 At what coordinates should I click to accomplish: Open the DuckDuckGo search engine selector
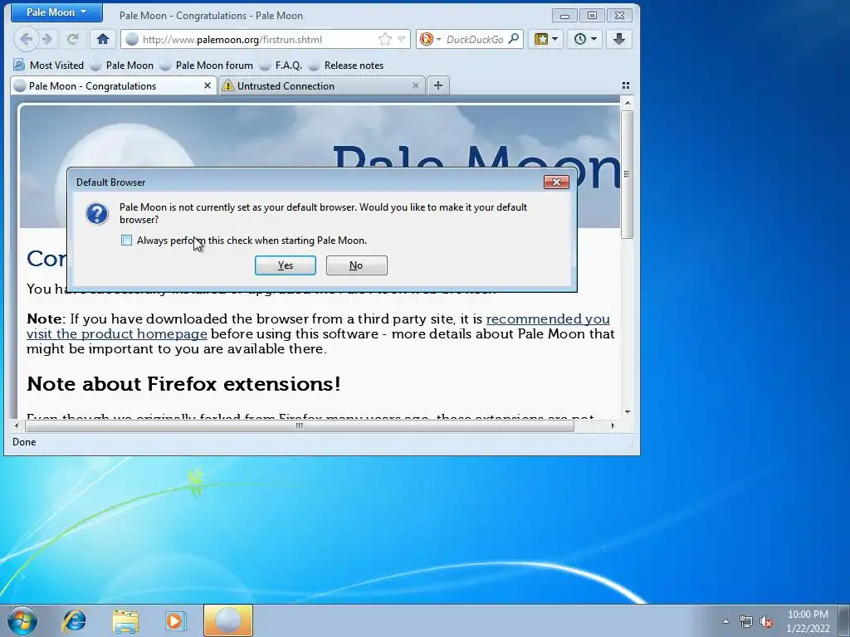click(x=431, y=39)
